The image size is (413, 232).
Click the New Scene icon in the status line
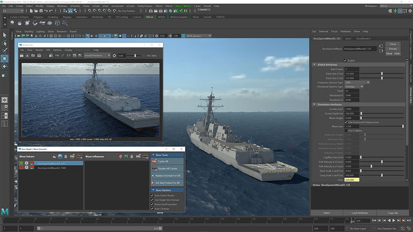pyautogui.click(x=31, y=11)
